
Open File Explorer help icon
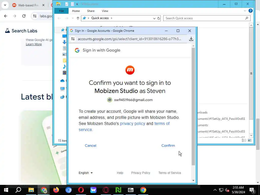click(250, 11)
